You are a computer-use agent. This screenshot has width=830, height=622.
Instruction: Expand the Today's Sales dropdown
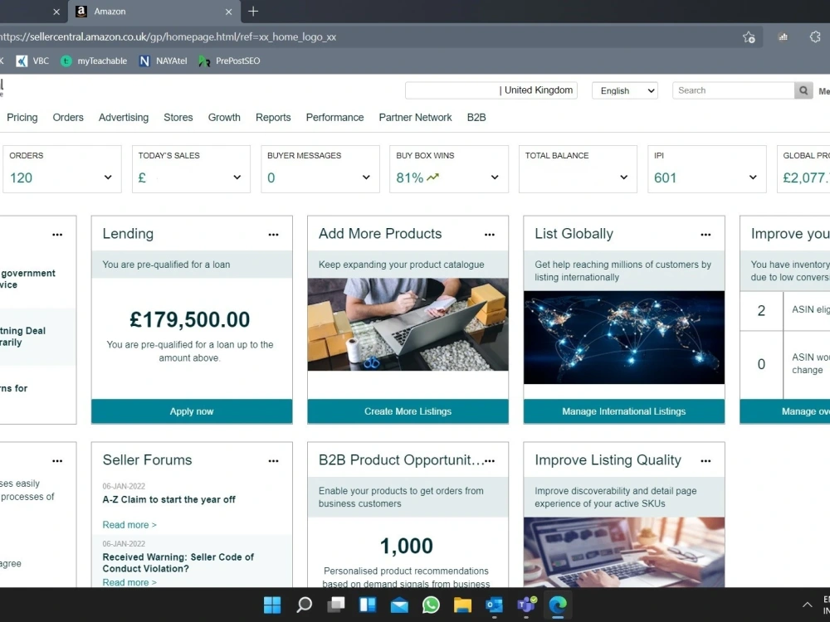(237, 177)
